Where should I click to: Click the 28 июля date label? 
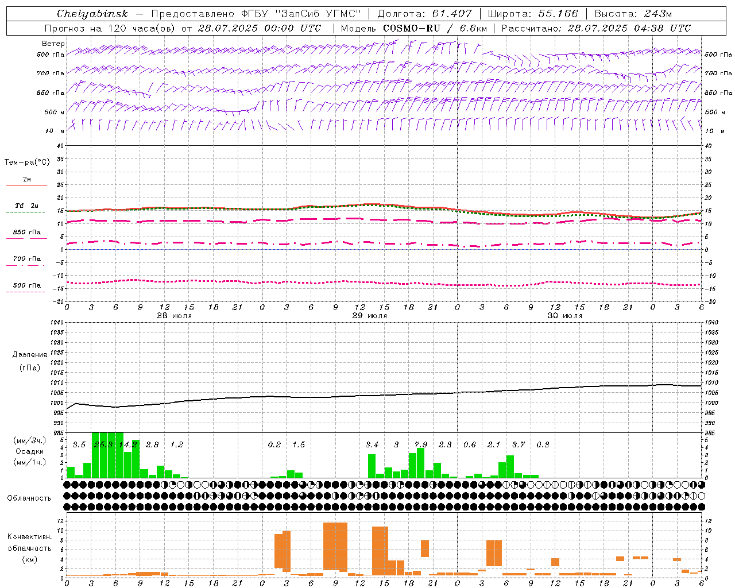pyautogui.click(x=175, y=316)
